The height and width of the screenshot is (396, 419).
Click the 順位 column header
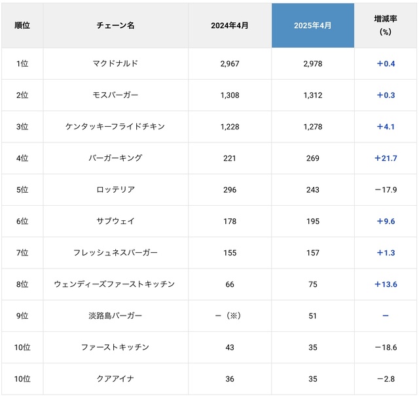pos(22,25)
